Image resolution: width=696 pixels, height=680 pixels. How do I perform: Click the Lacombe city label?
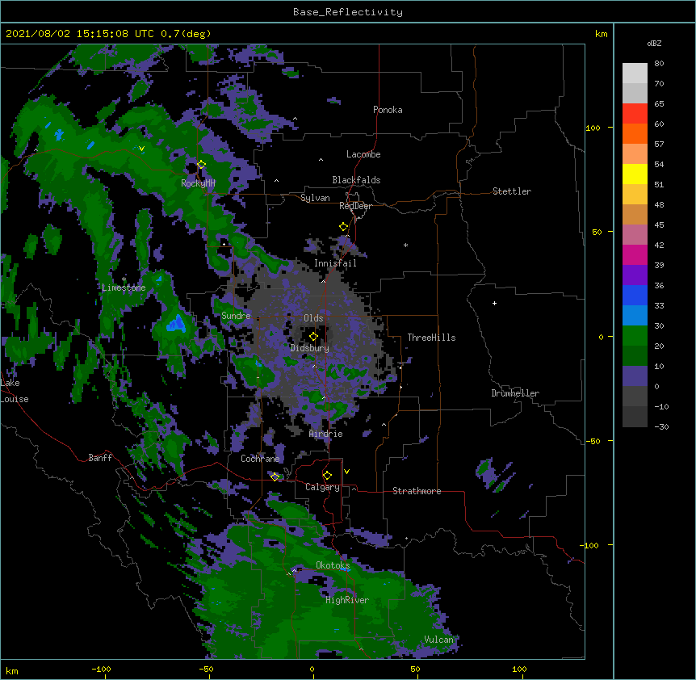pyautogui.click(x=363, y=154)
